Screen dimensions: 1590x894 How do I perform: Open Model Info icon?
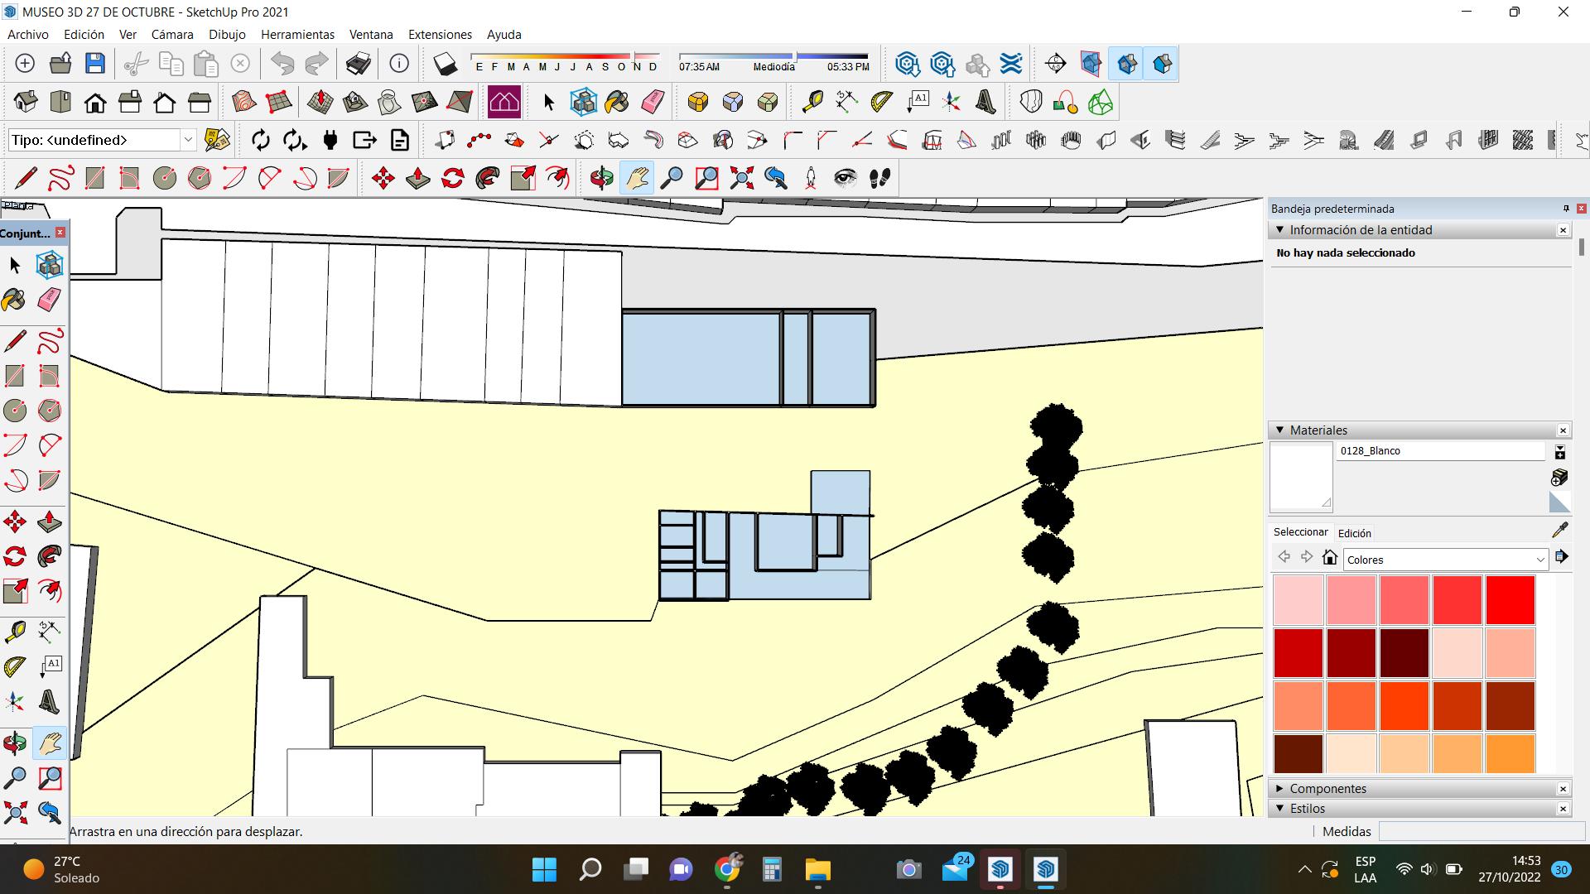click(399, 64)
